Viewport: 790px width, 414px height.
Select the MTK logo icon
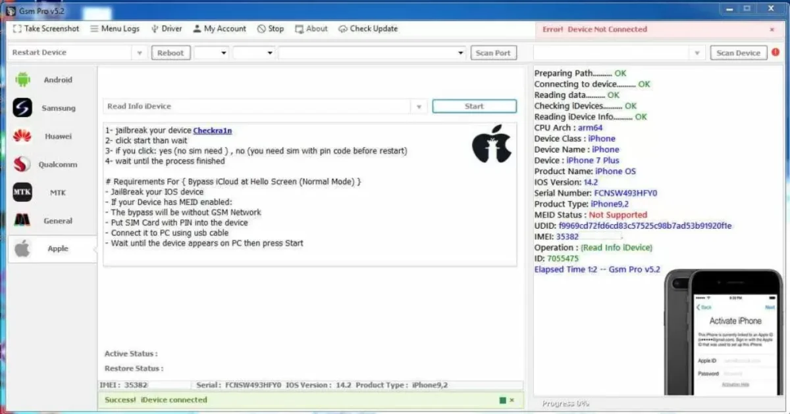coord(22,193)
